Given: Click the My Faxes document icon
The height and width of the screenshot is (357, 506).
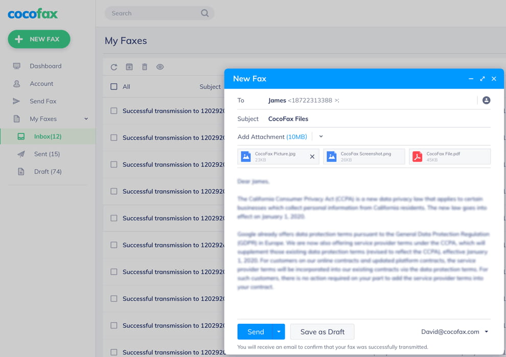Looking at the screenshot, I should 17,119.
